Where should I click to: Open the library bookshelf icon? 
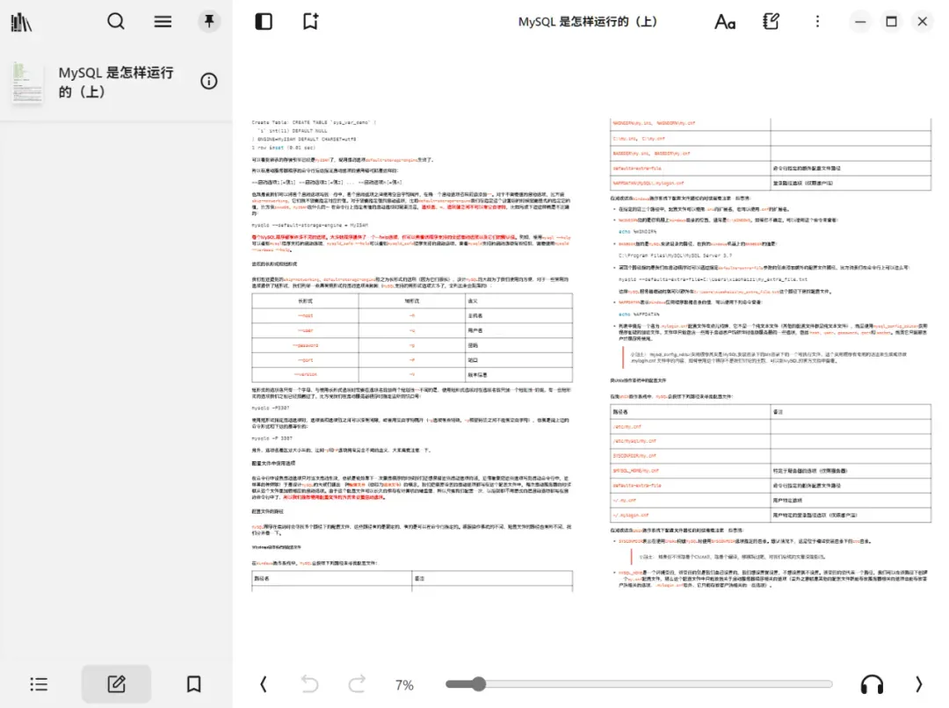(x=21, y=22)
